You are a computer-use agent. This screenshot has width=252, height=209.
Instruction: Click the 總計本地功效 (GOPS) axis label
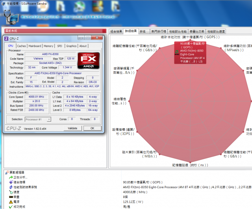coord(190,37)
